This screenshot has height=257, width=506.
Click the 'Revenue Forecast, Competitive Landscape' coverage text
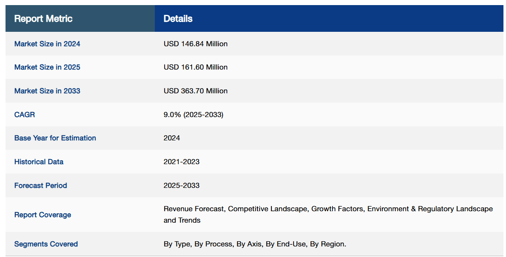pos(236,209)
